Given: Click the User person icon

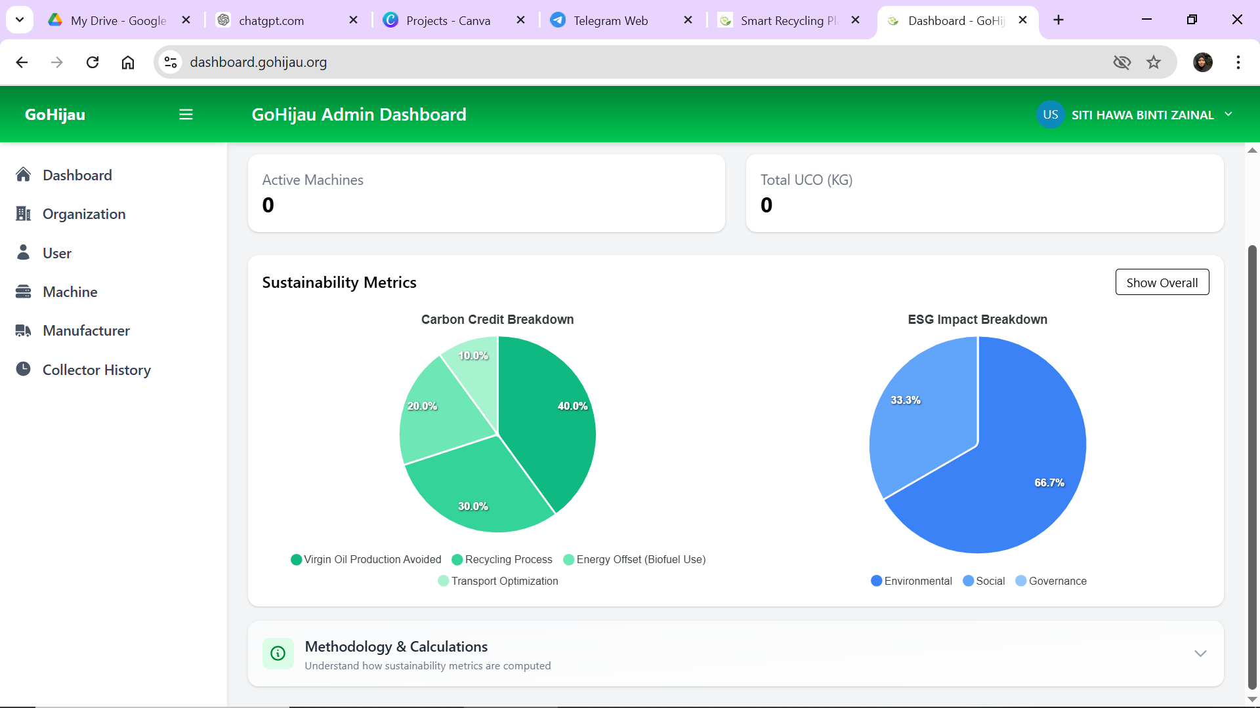Looking at the screenshot, I should 24,252.
